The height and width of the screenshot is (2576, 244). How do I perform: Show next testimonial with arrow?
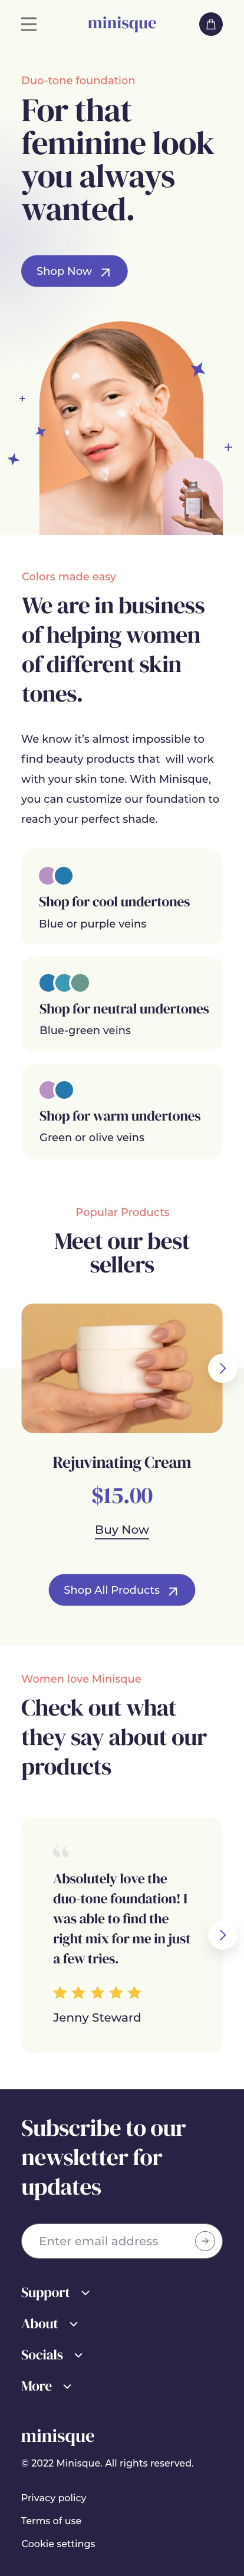(222, 1935)
